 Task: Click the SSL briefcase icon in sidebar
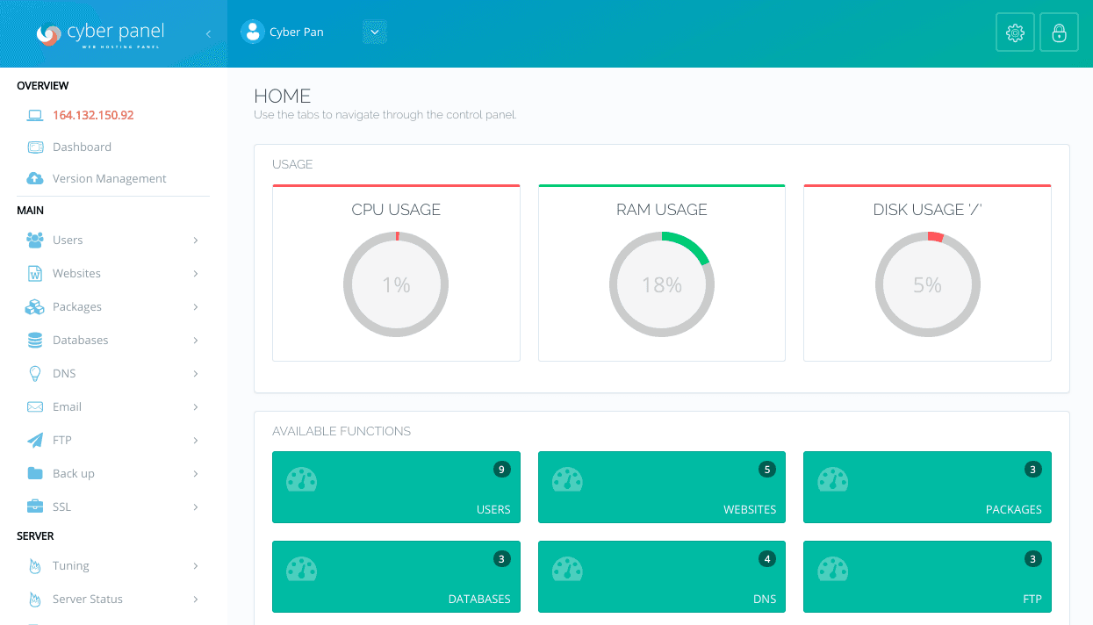(35, 506)
